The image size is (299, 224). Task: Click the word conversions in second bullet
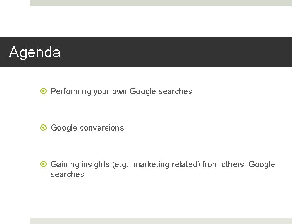tap(102, 128)
